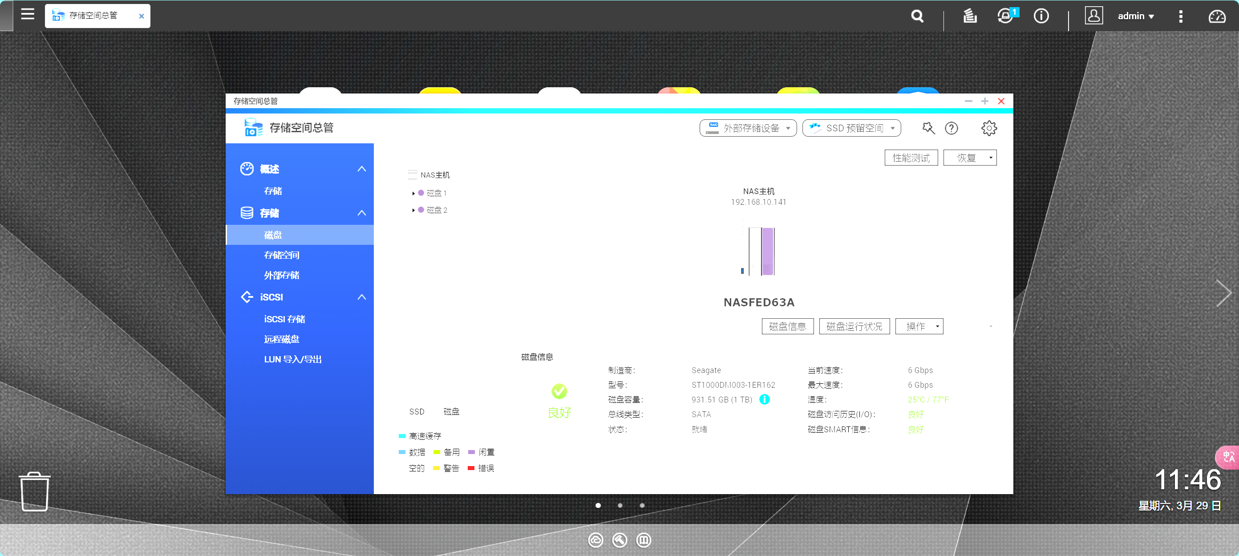The height and width of the screenshot is (556, 1239).
Task: Open the Recover dropdown button
Action: point(970,157)
